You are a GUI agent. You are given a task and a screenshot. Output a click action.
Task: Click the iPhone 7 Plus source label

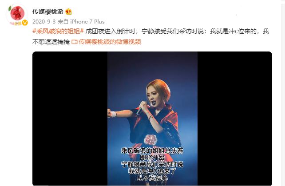tap(87, 22)
